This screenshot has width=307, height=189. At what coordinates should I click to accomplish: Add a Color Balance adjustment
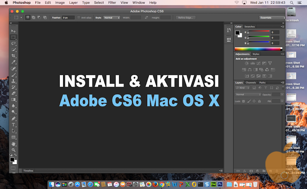coord(250,69)
